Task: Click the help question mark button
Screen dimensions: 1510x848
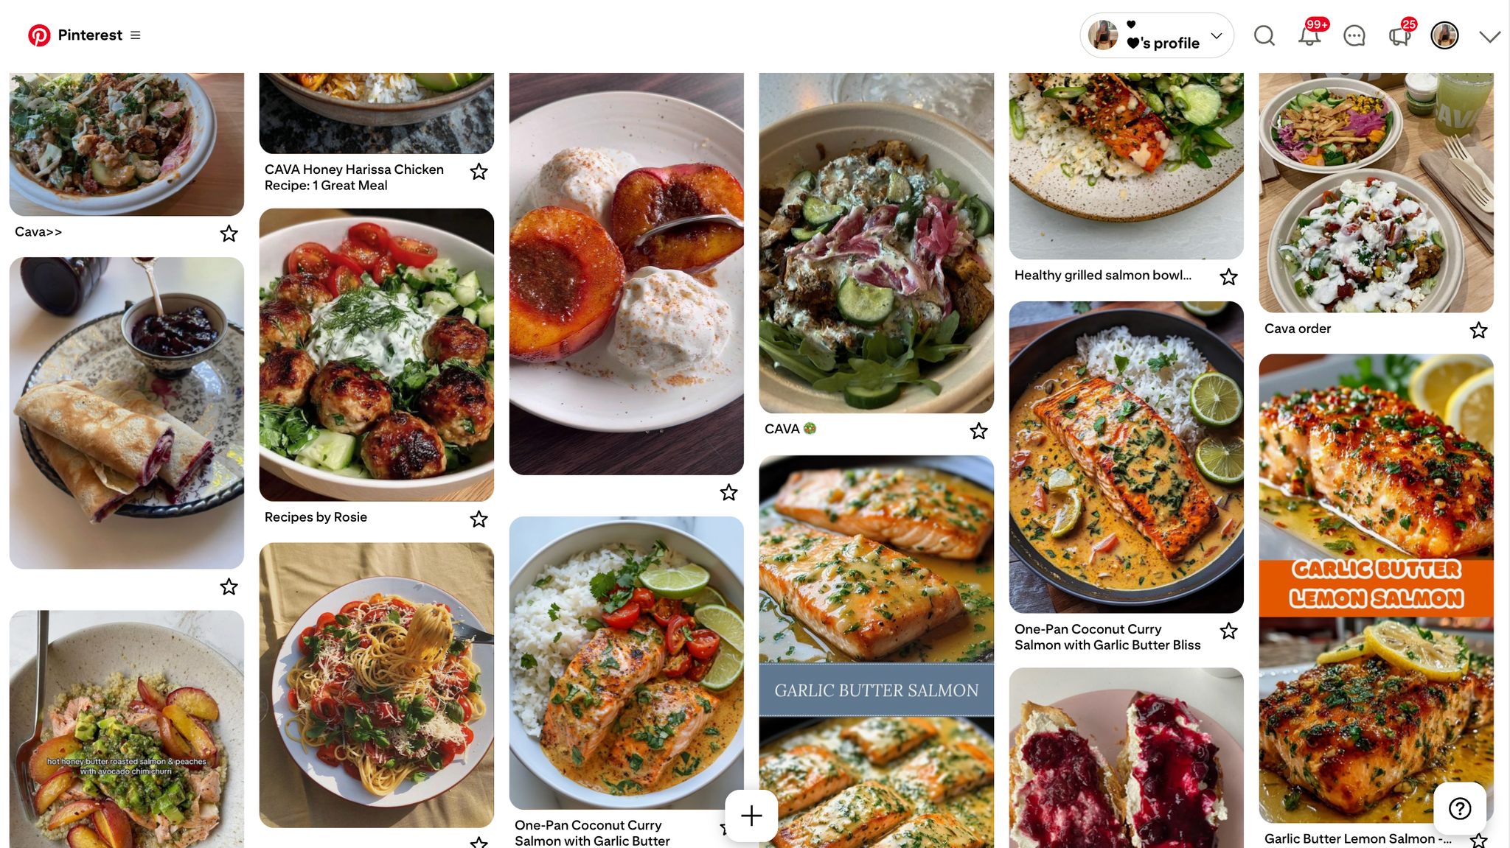Action: tap(1460, 808)
